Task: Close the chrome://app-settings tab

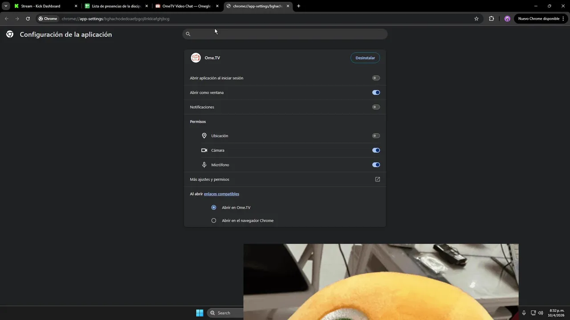Action: coord(288,6)
